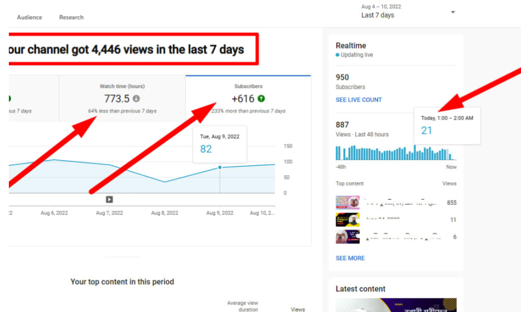521x312 pixels.
Task: Open the top content thumbnail with 11 views
Action: 348,220
